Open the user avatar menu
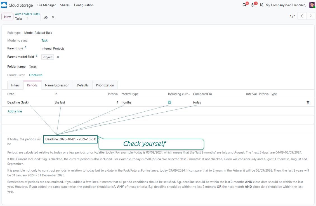The height and width of the screenshot is (206, 316). coord(312,5)
